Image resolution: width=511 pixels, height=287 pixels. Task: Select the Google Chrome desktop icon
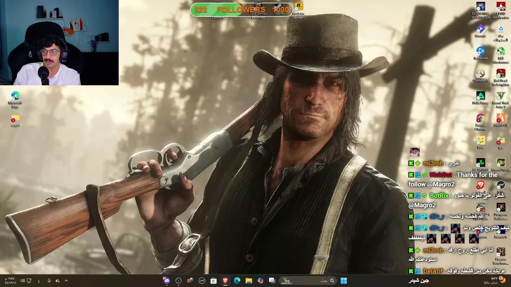(x=480, y=122)
